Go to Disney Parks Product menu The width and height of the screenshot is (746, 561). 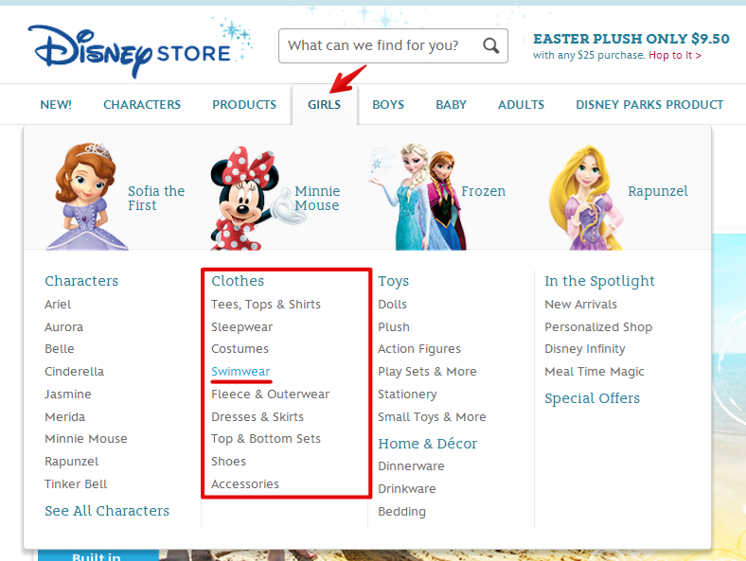point(649,104)
